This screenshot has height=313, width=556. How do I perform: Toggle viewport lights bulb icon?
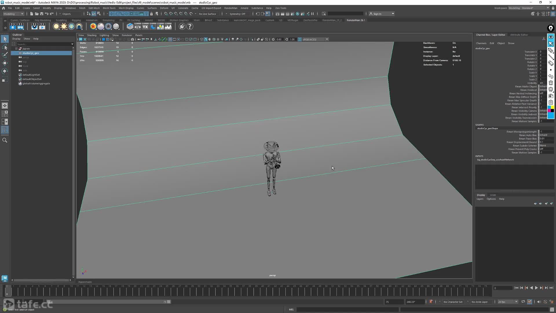click(222, 39)
